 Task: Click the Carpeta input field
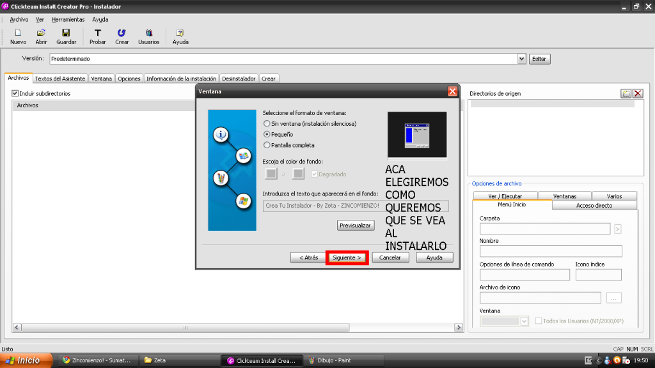pyautogui.click(x=545, y=229)
